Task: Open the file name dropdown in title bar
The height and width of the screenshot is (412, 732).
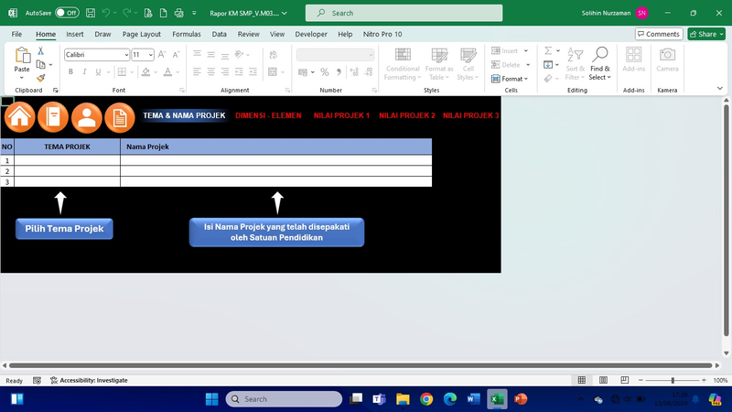Action: [285, 13]
